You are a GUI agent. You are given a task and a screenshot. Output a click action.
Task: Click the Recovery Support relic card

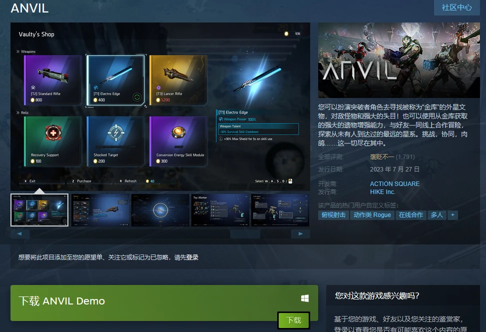pyautogui.click(x=53, y=141)
